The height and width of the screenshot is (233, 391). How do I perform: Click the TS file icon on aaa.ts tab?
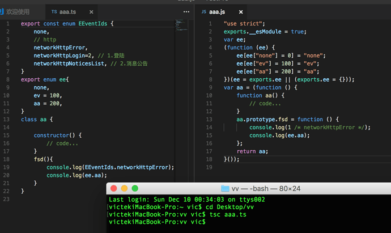point(54,12)
